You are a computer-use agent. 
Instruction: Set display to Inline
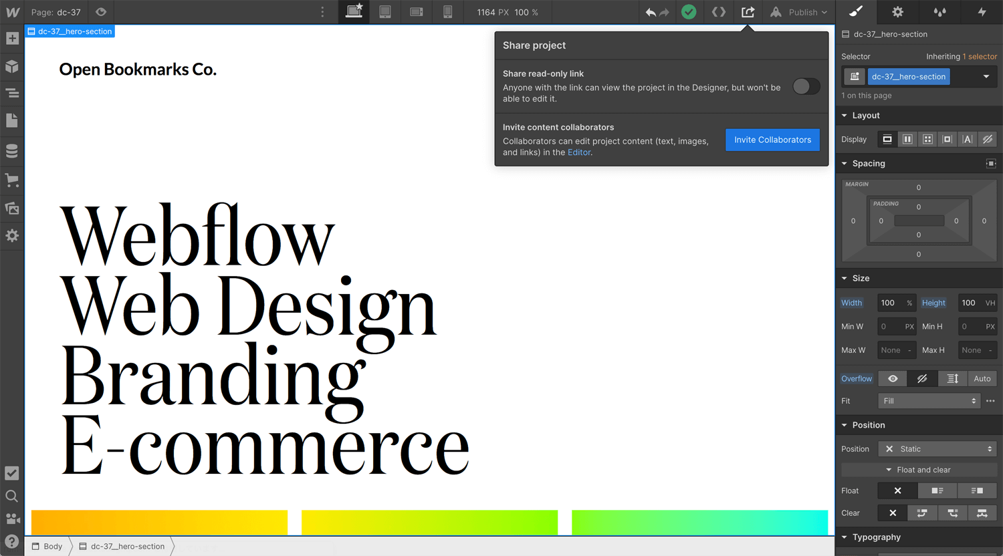click(967, 139)
